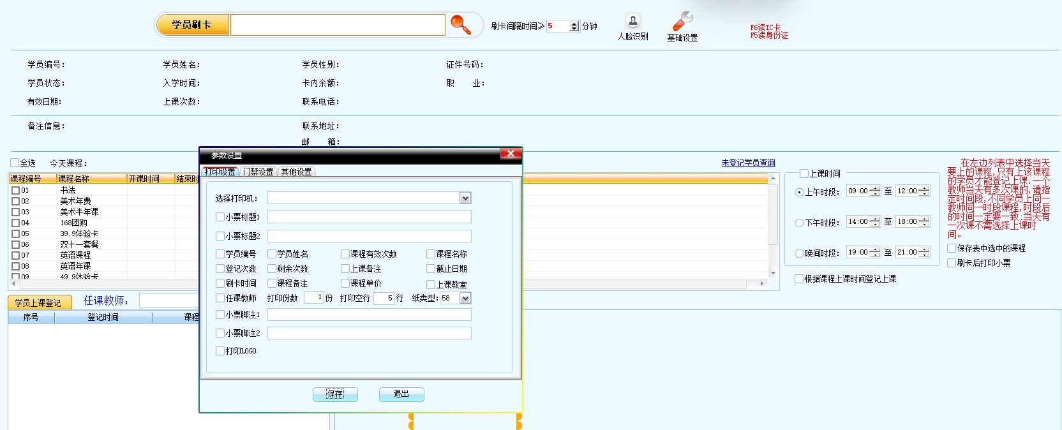
Task: Click the magnifier search icon
Action: [460, 25]
